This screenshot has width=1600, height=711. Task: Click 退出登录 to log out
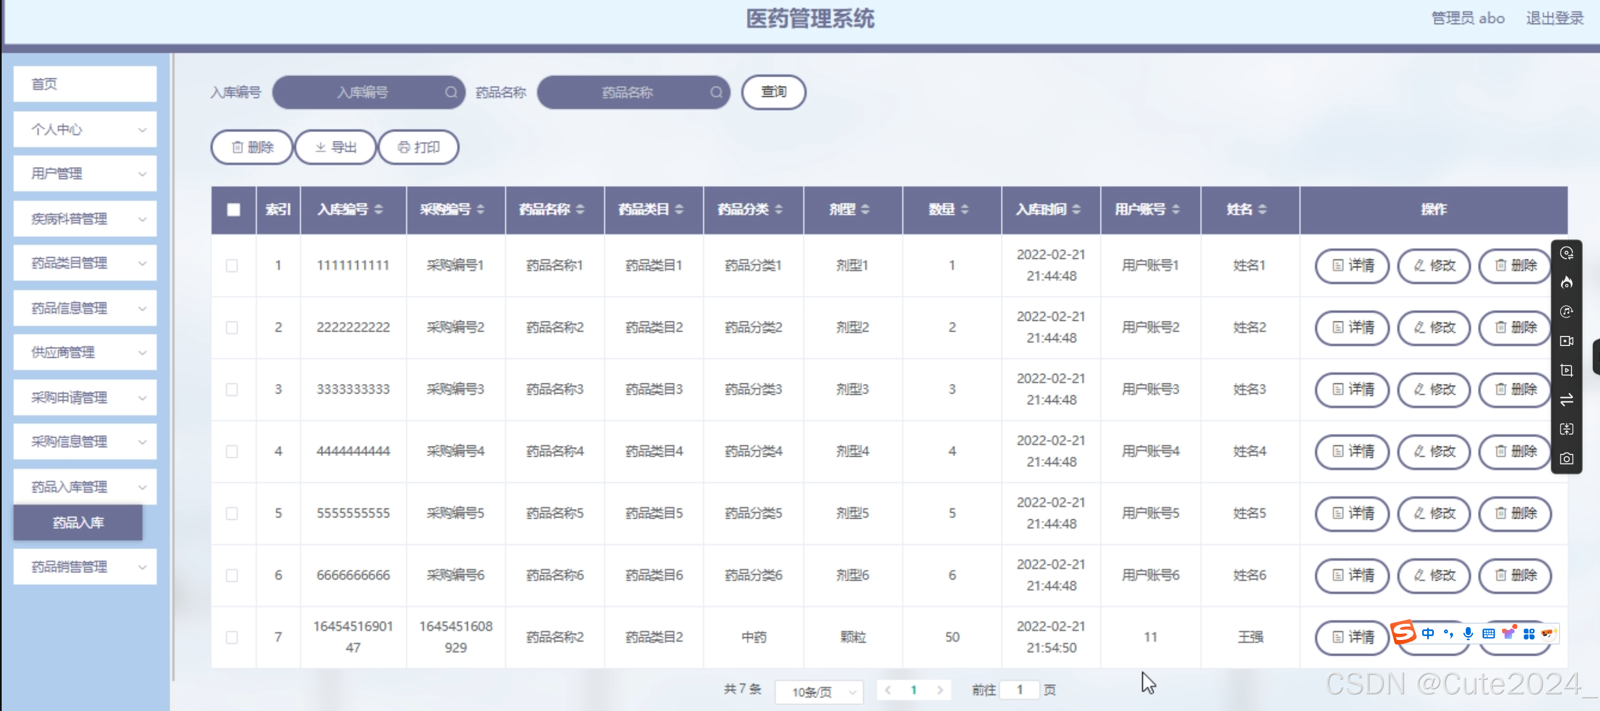pyautogui.click(x=1555, y=18)
